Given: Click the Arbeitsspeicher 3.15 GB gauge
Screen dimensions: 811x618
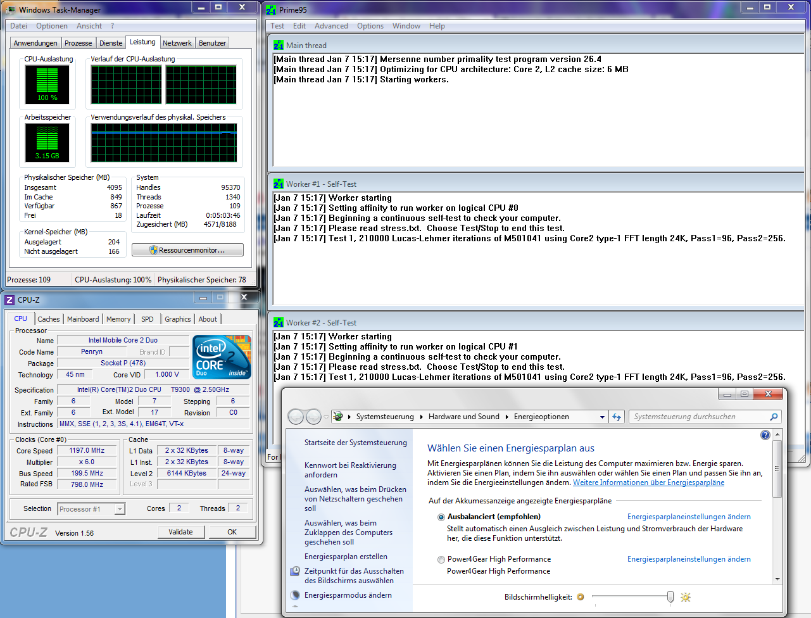Looking at the screenshot, I should [47, 142].
